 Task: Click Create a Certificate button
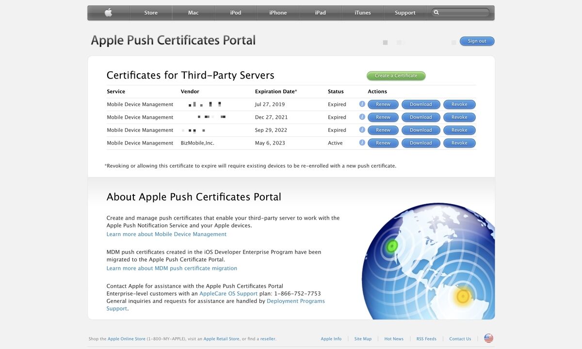(396, 76)
